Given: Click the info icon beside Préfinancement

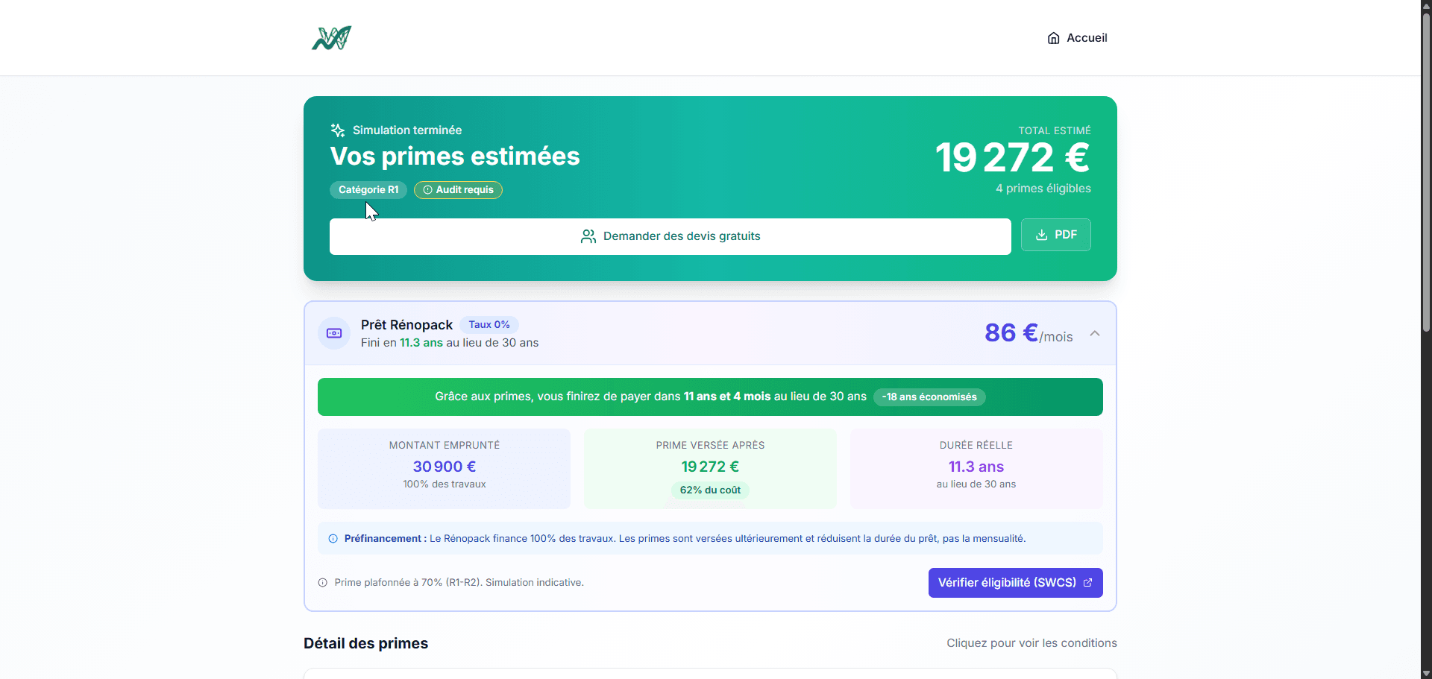Looking at the screenshot, I should [x=333, y=539].
